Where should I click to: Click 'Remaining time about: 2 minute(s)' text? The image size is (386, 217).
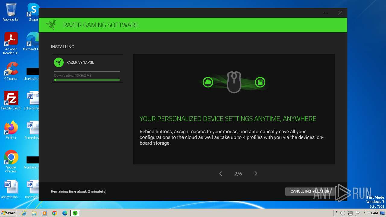pos(79,191)
